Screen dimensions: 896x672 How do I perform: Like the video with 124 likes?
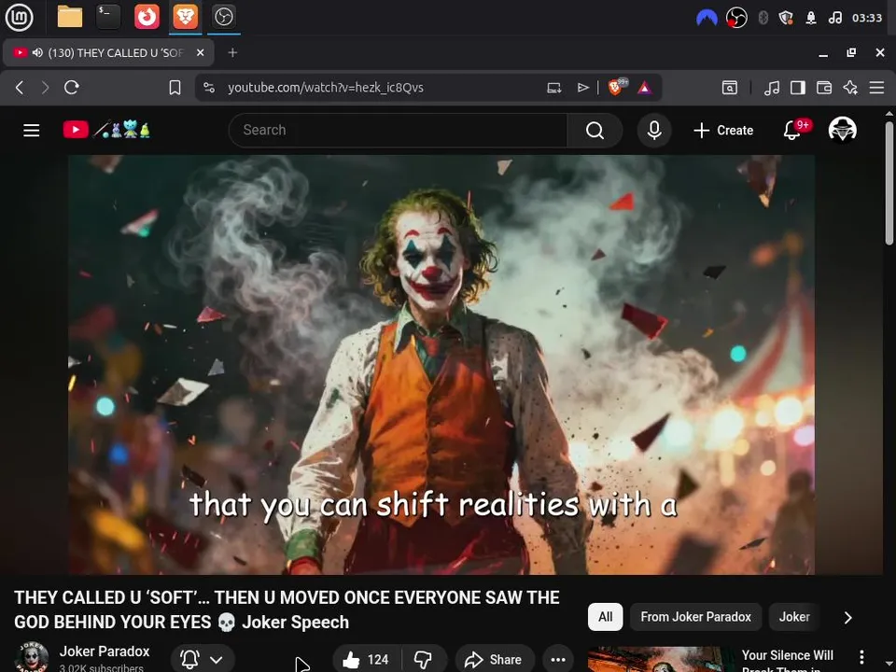pyautogui.click(x=366, y=660)
